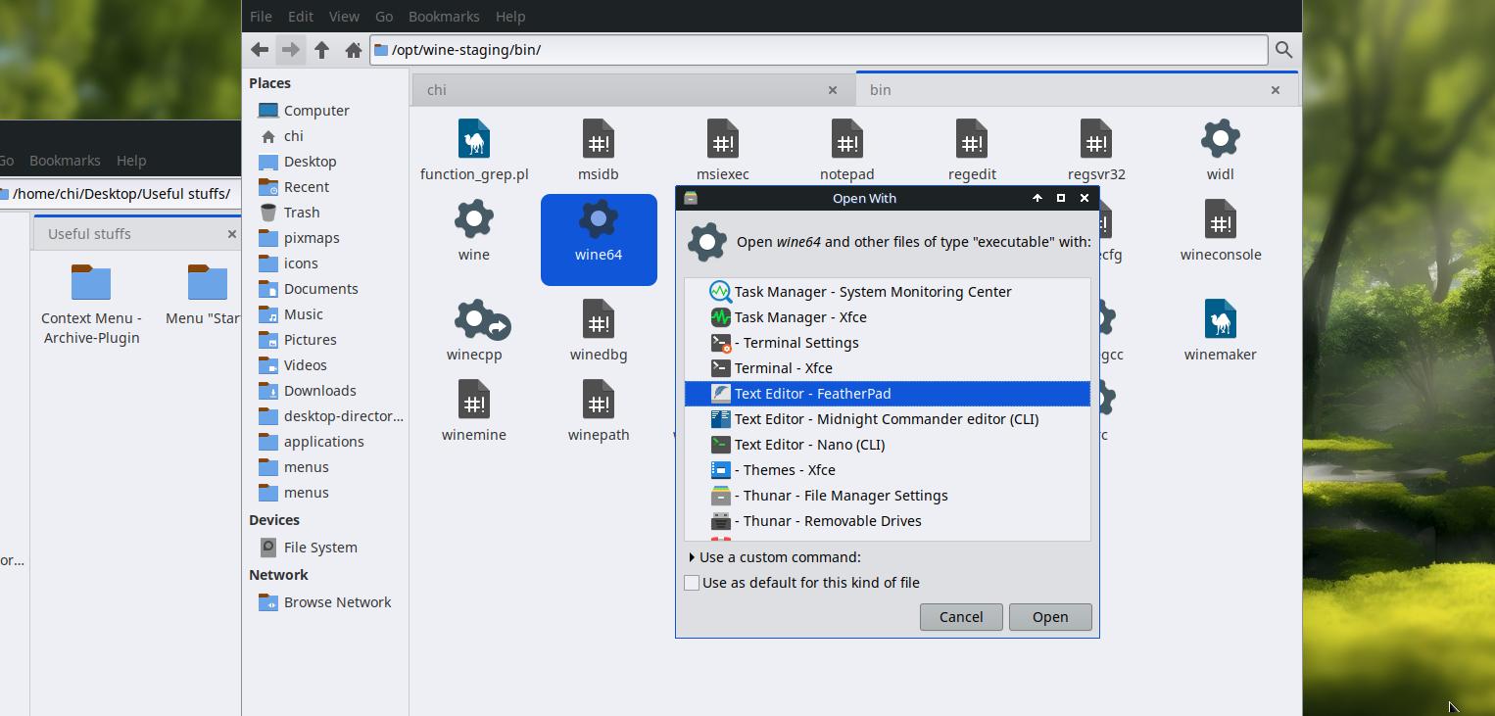Select the wine executable gear icon

click(x=474, y=219)
